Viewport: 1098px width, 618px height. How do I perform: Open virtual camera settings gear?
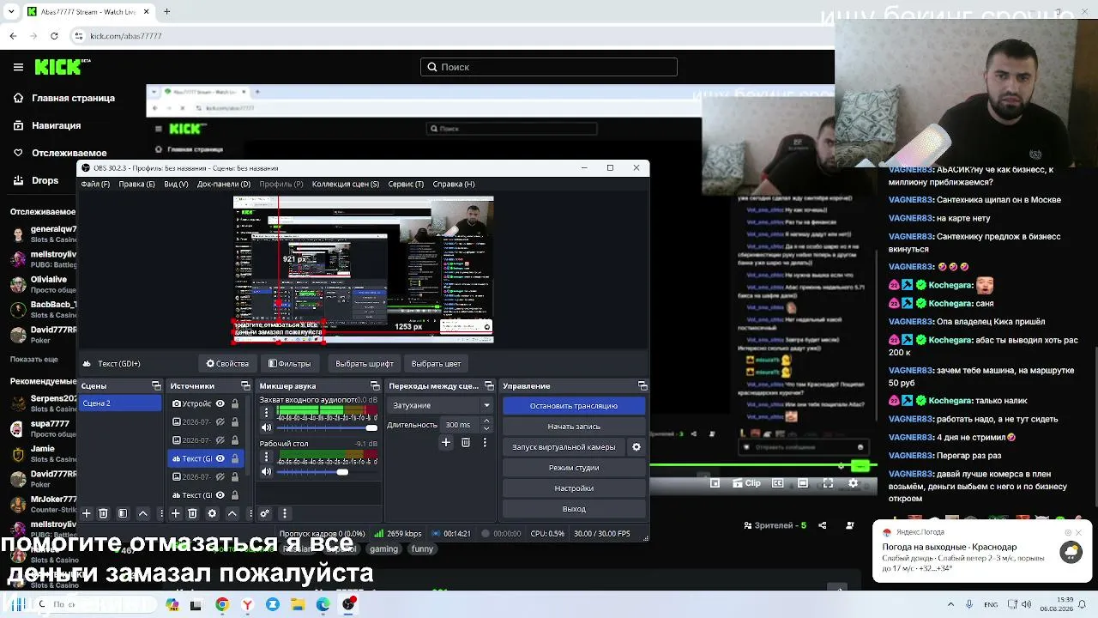[636, 447]
